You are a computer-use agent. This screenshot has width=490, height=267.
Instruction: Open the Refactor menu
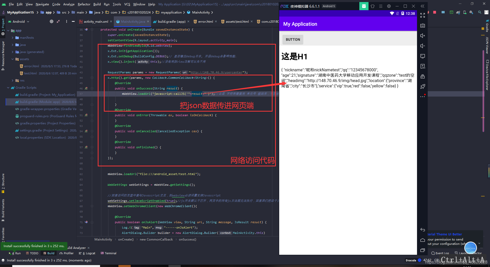(84, 4)
